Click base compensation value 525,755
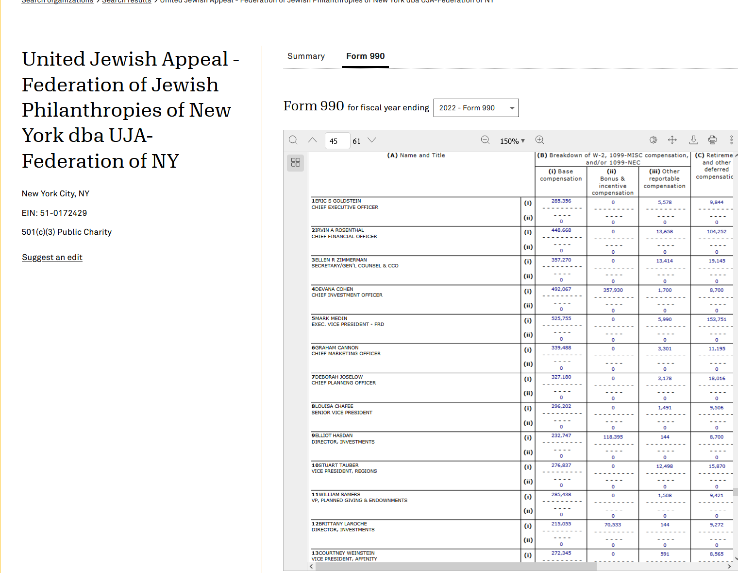Viewport: 738px width, 573px height. click(561, 318)
